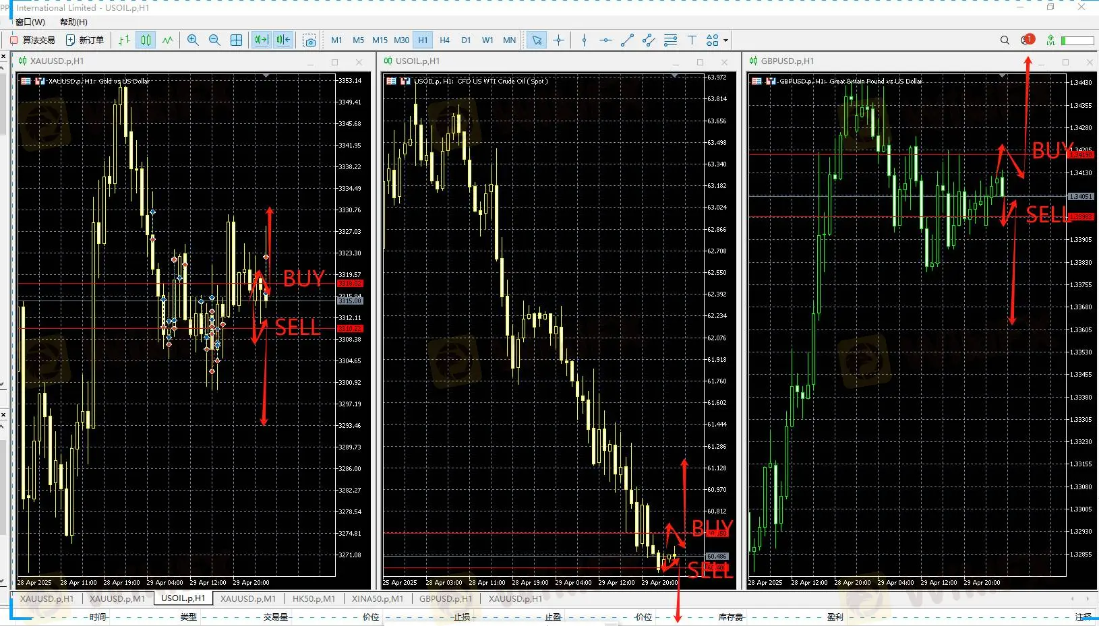Take a chart screenshot with camera icon
This screenshot has width=1099, height=626.
pyautogui.click(x=309, y=40)
